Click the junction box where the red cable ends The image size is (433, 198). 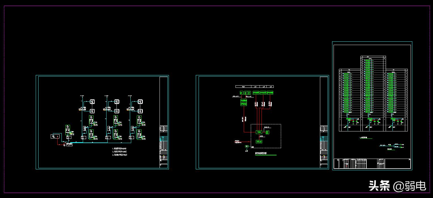[x=65, y=145]
